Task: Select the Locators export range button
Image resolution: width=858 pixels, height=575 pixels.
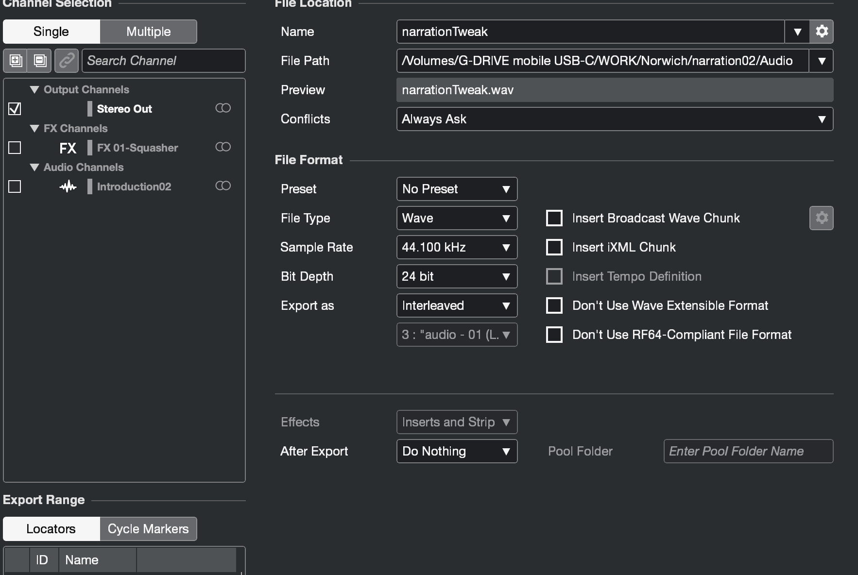Action: point(51,529)
